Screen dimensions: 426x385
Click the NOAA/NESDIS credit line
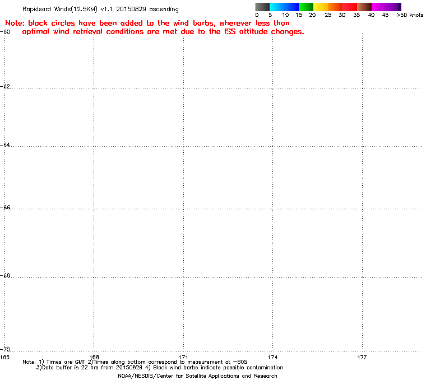tap(197, 376)
